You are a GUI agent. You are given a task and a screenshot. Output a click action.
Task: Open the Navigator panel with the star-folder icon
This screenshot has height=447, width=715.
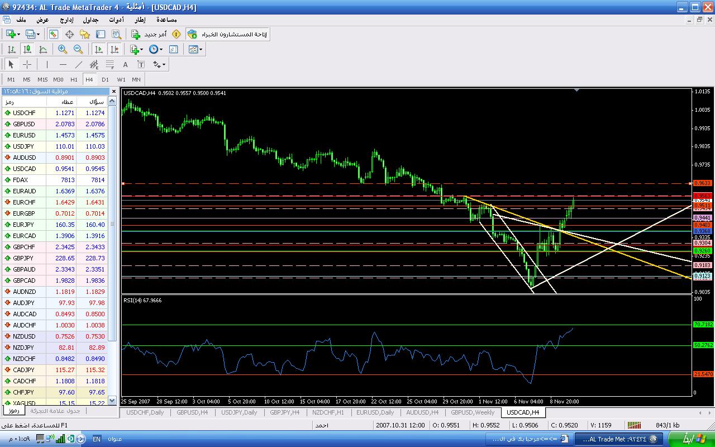85,34
